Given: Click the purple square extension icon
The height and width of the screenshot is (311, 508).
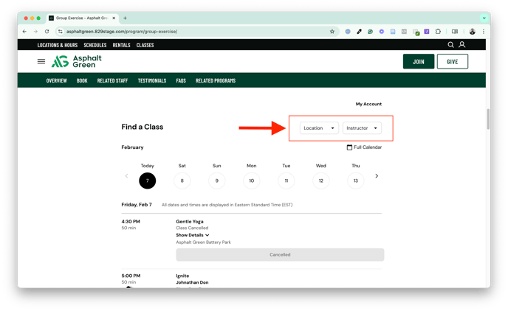Looking at the screenshot, I should pos(427,32).
